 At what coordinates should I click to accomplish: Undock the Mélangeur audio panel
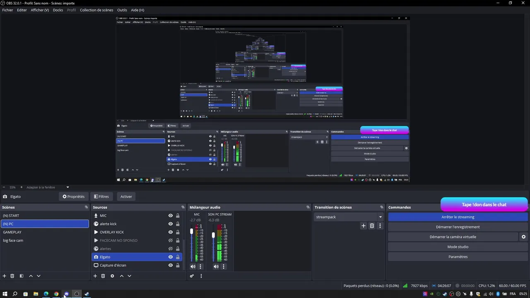point(308,207)
